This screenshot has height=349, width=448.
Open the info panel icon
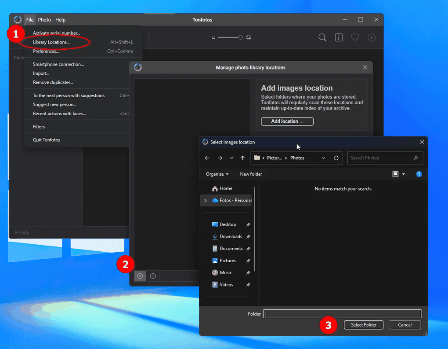339,37
